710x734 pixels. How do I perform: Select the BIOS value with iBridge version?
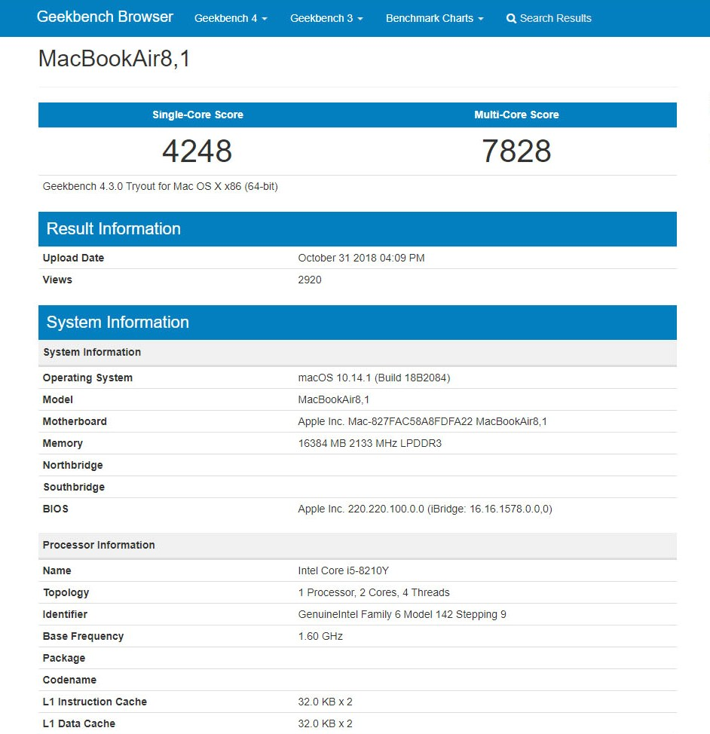pos(425,509)
